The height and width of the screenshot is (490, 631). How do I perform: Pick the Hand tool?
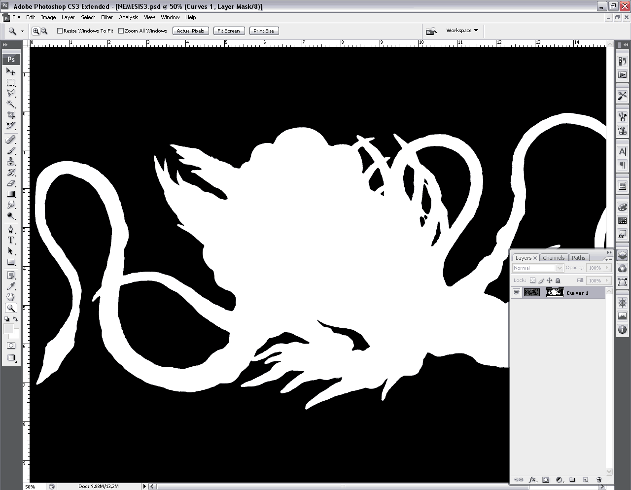10,297
